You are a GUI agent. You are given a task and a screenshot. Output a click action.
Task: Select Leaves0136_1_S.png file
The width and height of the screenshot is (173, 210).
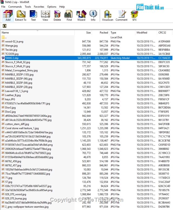(x=16, y=91)
